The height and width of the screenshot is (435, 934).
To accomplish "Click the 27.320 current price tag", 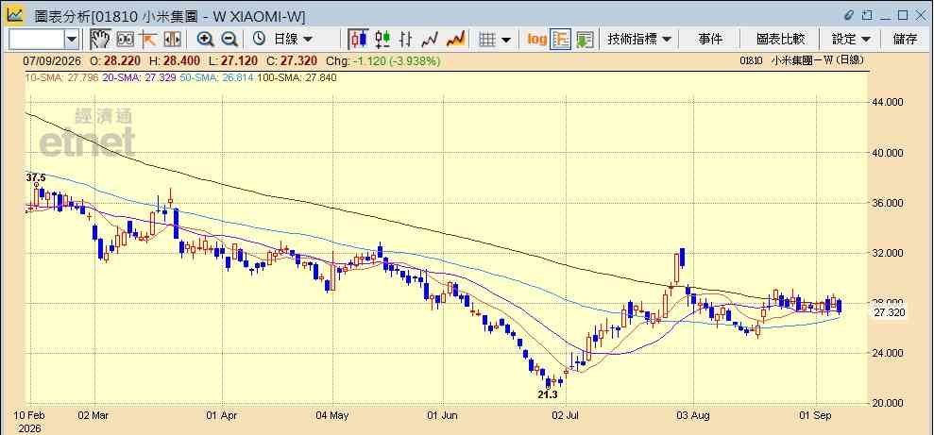I will 890,312.
